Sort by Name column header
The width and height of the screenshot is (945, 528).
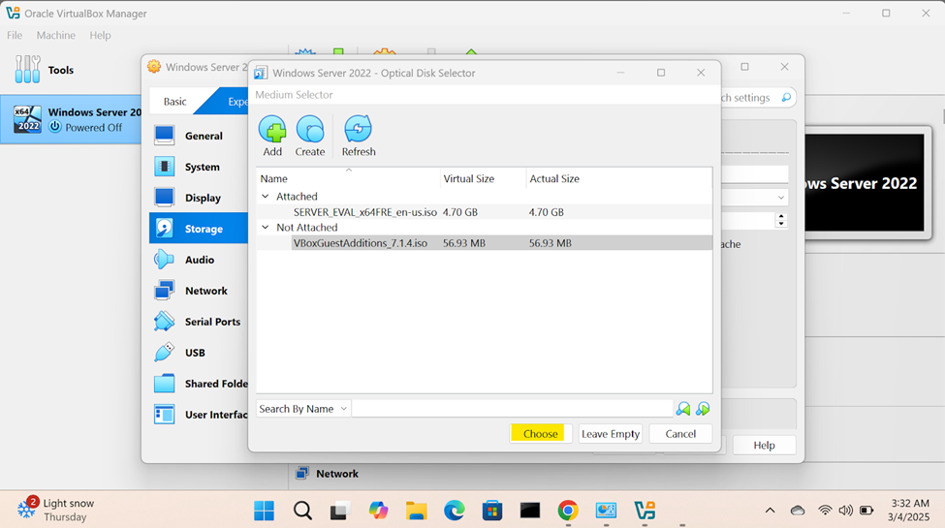[348, 178]
